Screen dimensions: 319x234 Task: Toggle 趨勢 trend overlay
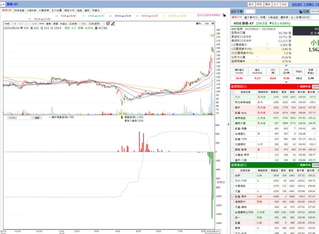pos(48,24)
